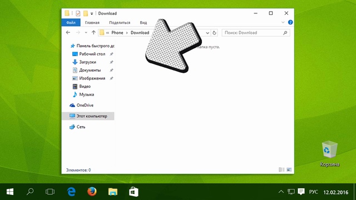356x200 pixels.
Task: Click File Explorer taskbar icon
Action: [x=113, y=192]
